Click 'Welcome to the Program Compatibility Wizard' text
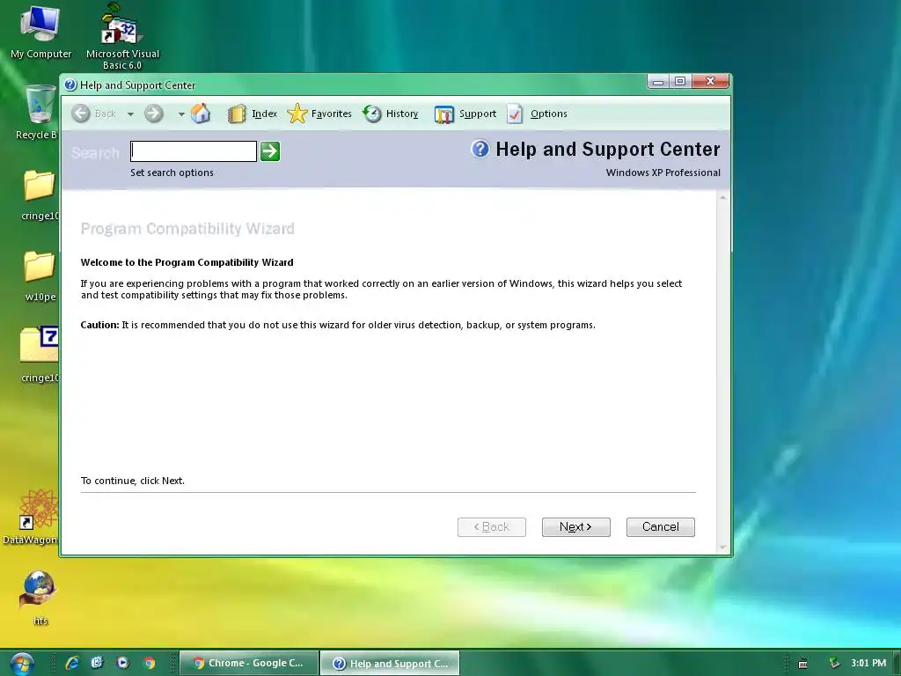Viewport: 901px width, 676px height. click(187, 262)
